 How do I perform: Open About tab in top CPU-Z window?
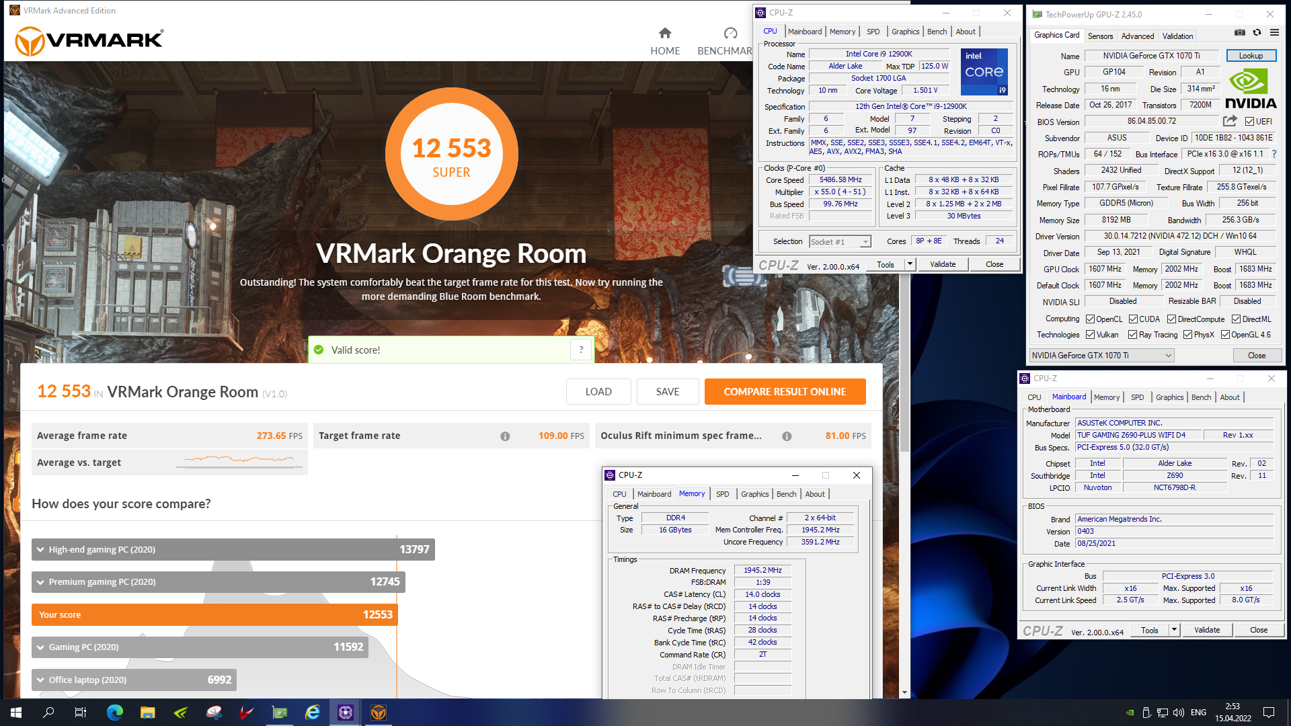966,32
